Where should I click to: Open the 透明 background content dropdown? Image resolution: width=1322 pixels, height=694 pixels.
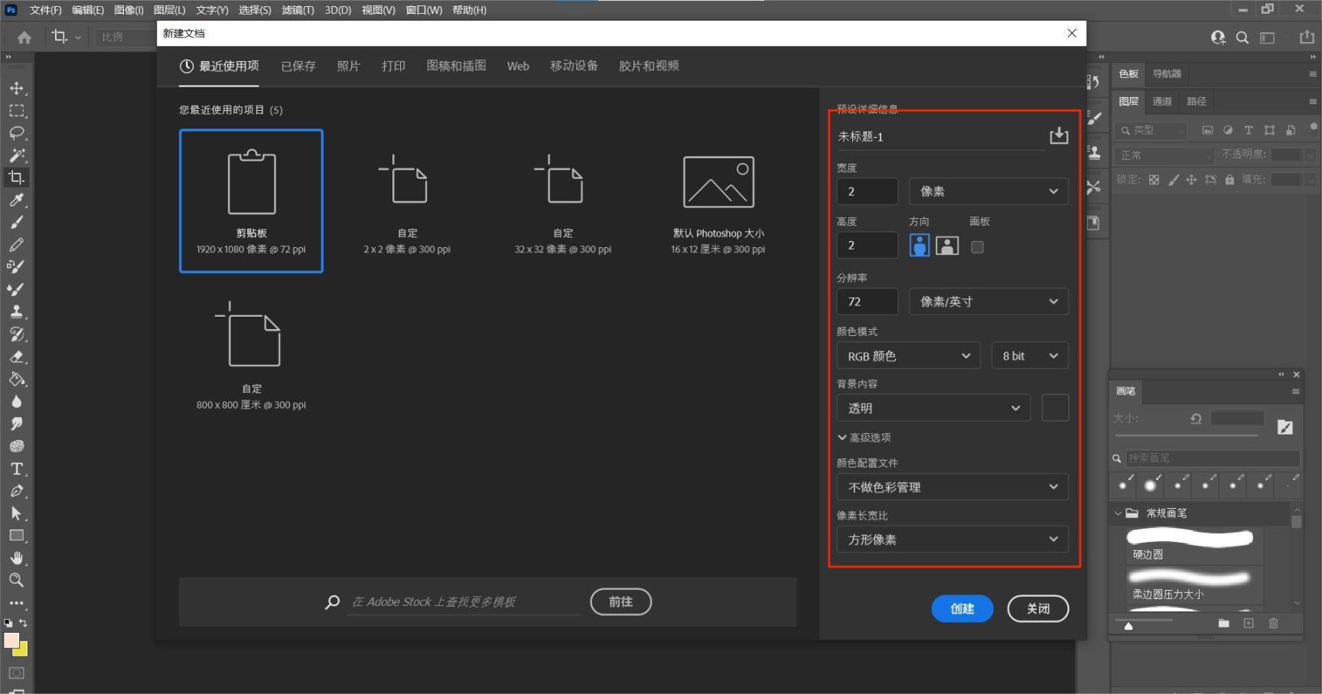tap(933, 408)
